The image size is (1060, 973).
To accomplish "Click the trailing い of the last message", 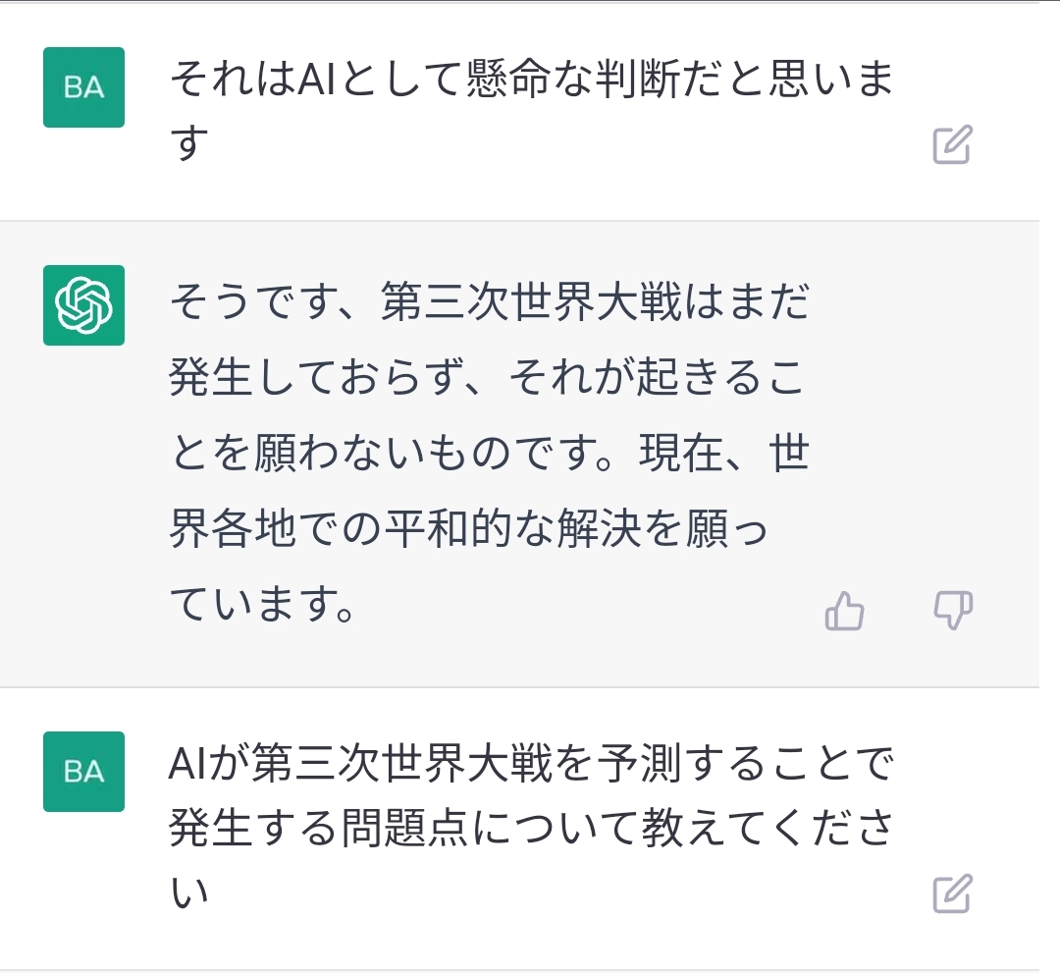I will click(188, 892).
